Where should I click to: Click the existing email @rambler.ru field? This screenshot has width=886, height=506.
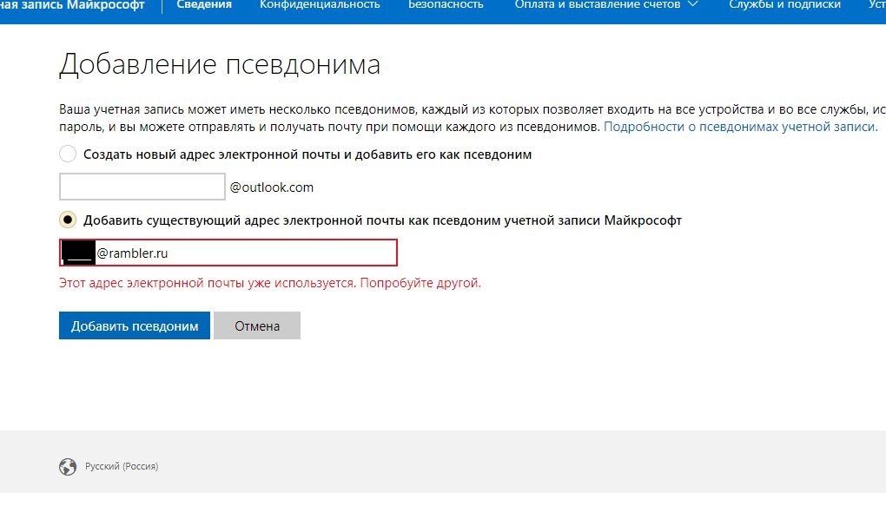pyautogui.click(x=228, y=253)
